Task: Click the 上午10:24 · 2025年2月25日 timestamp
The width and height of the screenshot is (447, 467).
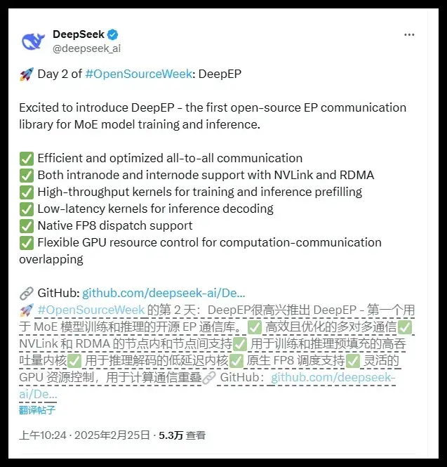Action: pos(84,435)
